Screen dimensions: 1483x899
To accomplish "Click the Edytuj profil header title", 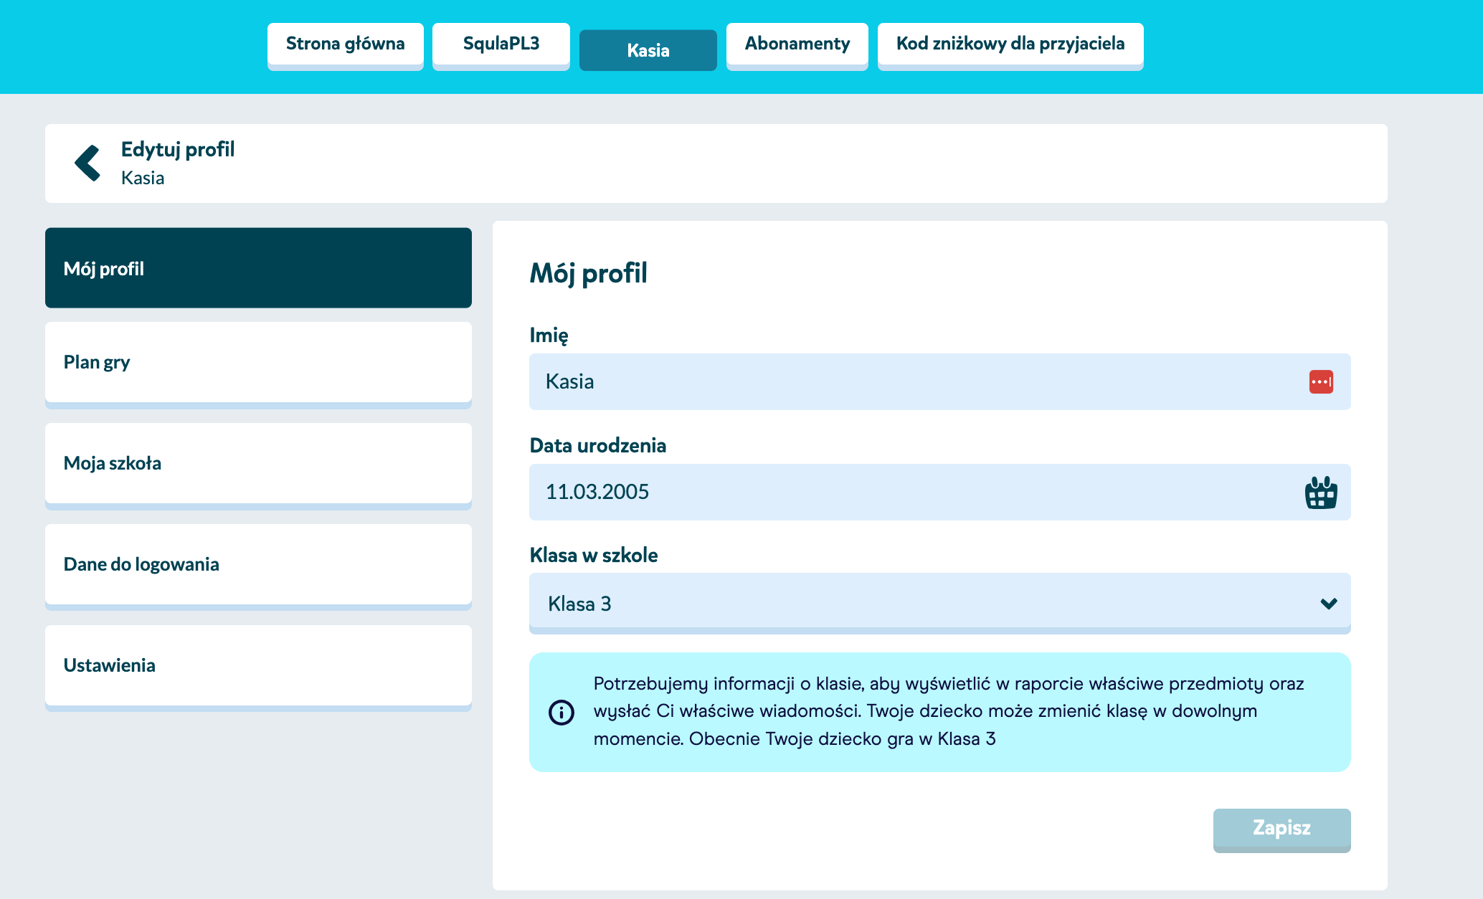I will (178, 149).
